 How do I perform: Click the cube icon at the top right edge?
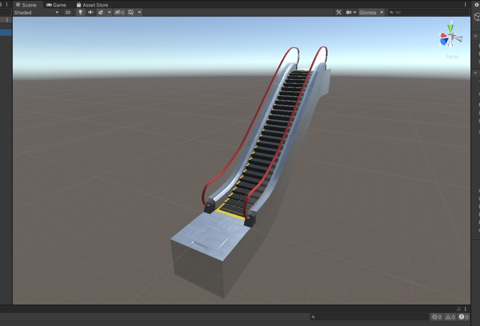coord(475,17)
